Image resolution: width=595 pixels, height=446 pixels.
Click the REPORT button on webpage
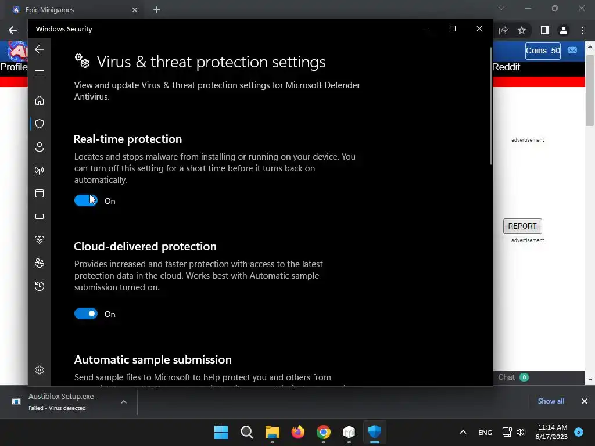pyautogui.click(x=522, y=226)
